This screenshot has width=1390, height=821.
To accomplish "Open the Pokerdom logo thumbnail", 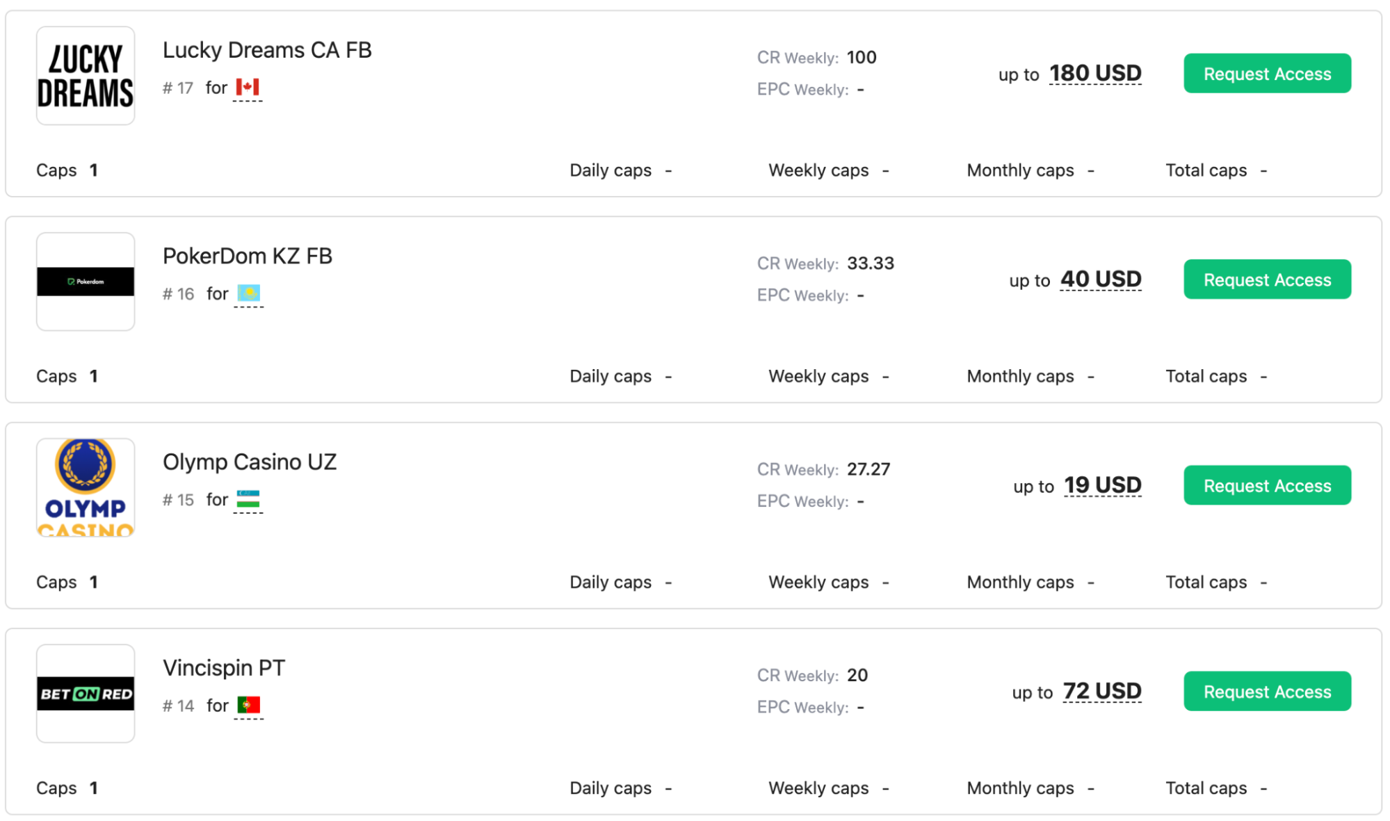I will tap(86, 282).
